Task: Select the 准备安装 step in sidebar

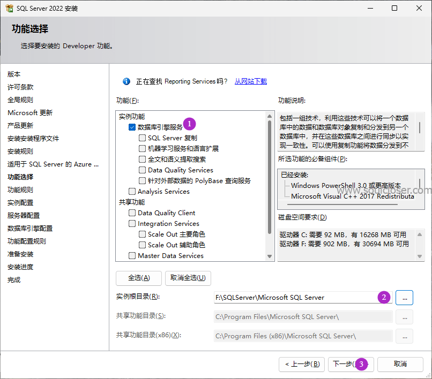Action: point(20,254)
